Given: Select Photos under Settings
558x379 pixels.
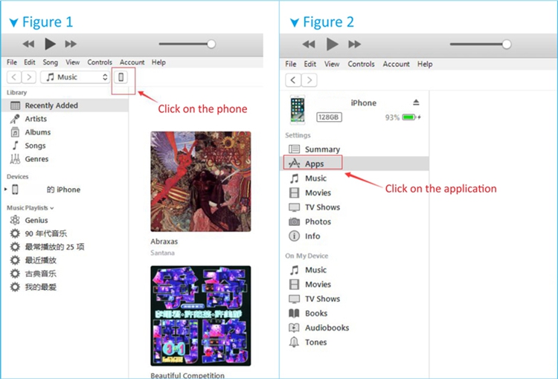Looking at the screenshot, I should tap(318, 221).
